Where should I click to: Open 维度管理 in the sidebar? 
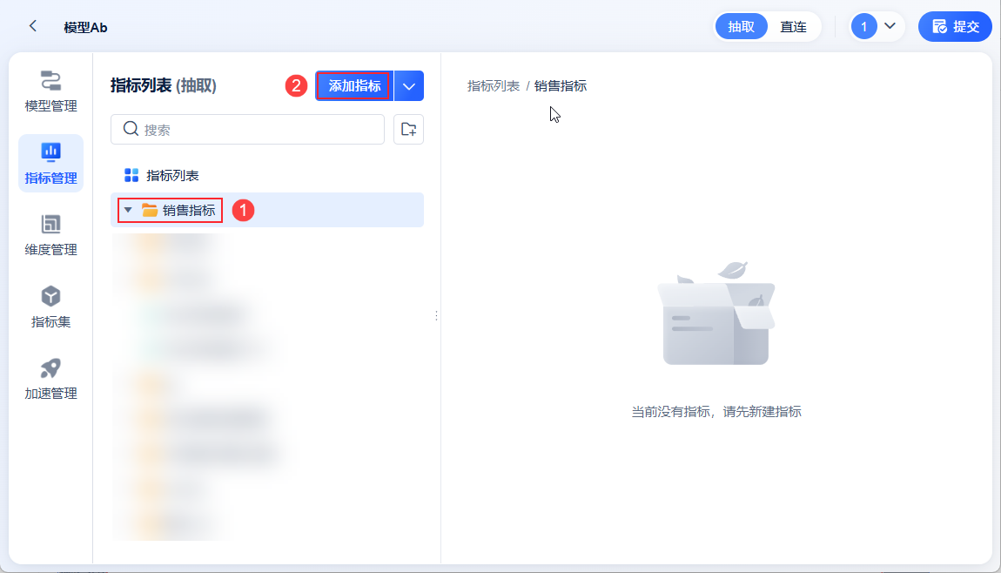click(50, 235)
